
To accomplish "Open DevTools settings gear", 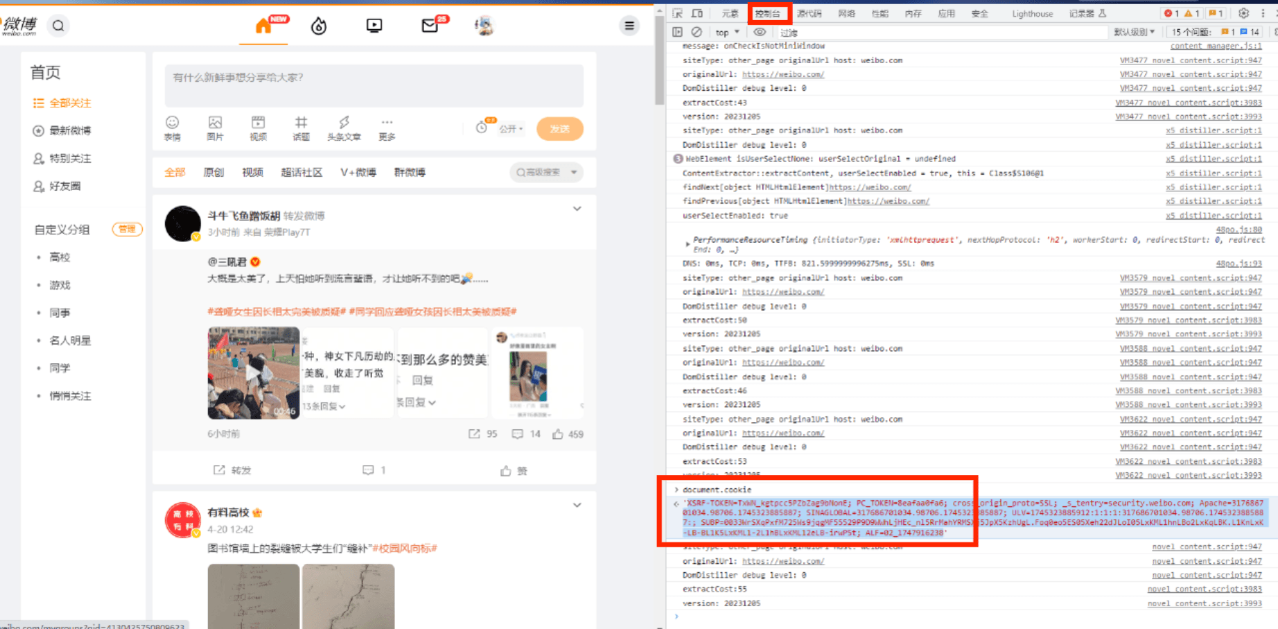I will (x=1243, y=13).
